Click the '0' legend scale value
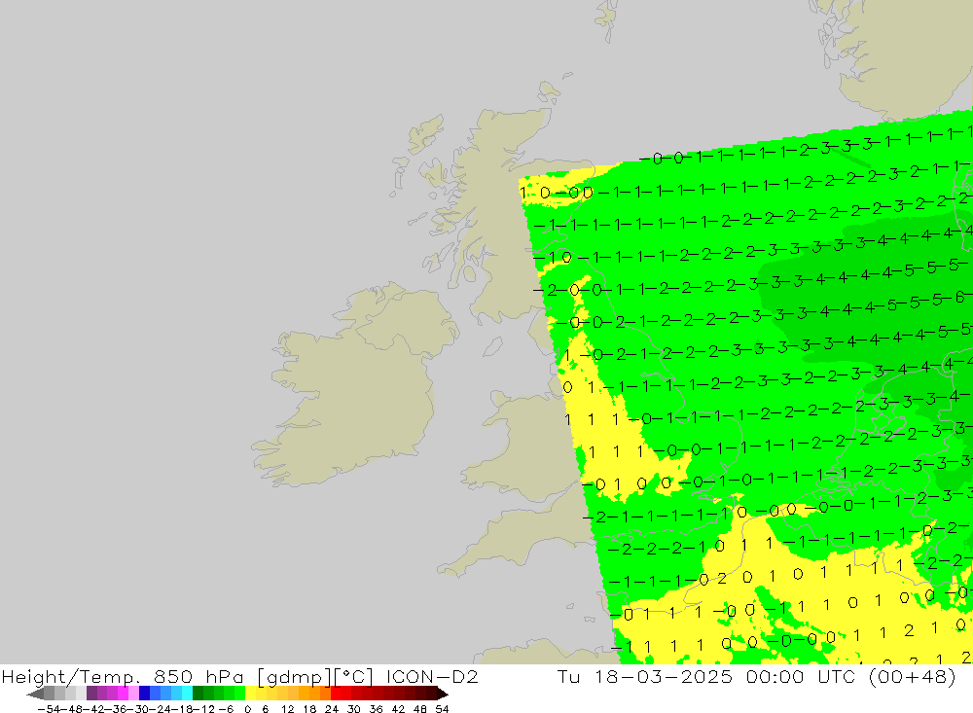 coord(247,709)
